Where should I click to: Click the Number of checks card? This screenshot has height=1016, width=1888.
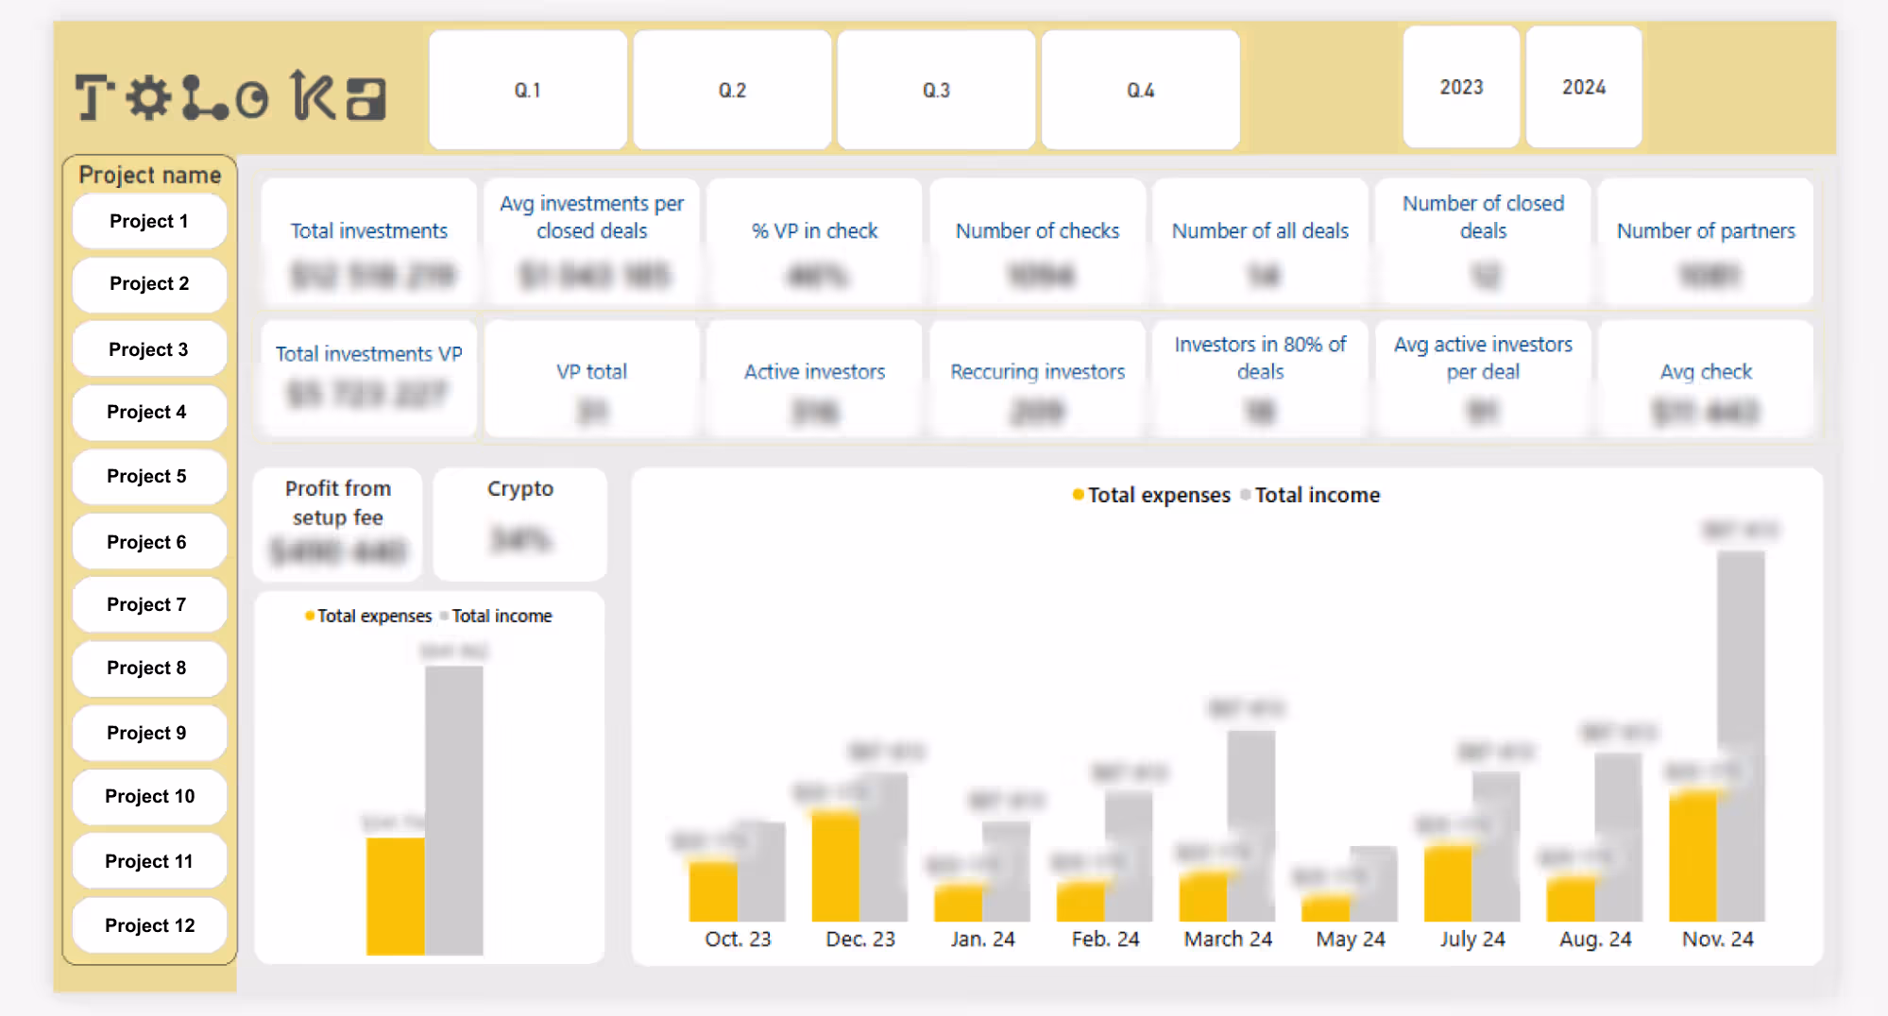click(1036, 242)
